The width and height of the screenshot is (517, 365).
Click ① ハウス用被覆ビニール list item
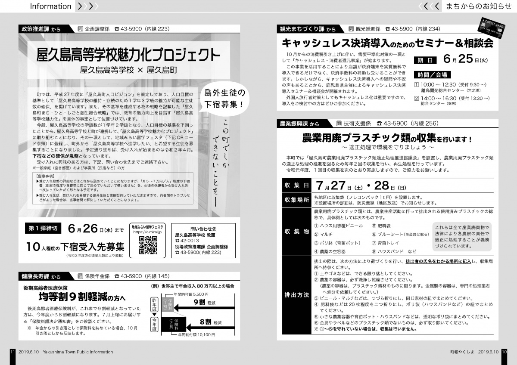(338, 226)
